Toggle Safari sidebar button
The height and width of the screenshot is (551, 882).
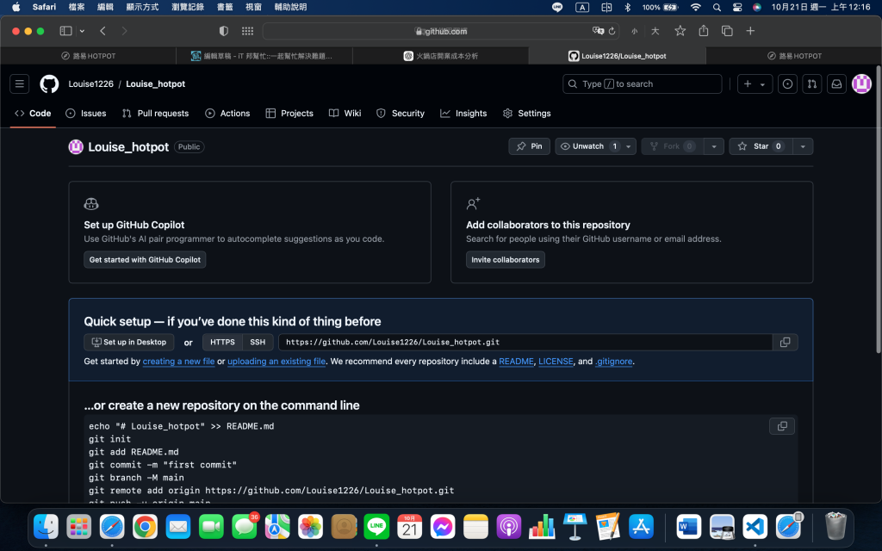tap(65, 31)
